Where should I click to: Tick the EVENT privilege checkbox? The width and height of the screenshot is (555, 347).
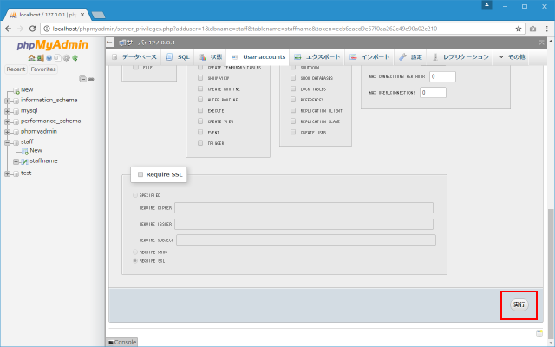[200, 132]
